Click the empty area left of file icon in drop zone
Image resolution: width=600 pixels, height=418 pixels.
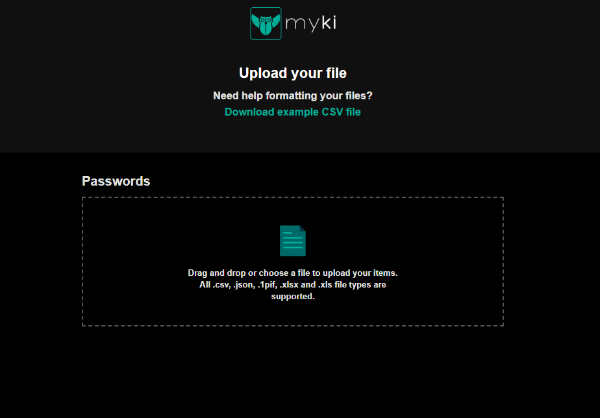[x=180, y=241]
